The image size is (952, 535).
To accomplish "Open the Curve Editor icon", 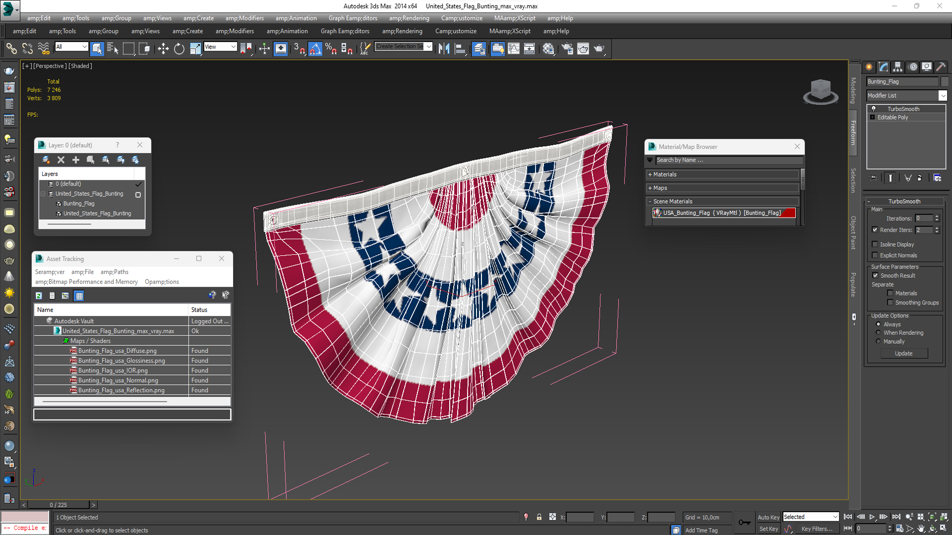I will tap(514, 49).
